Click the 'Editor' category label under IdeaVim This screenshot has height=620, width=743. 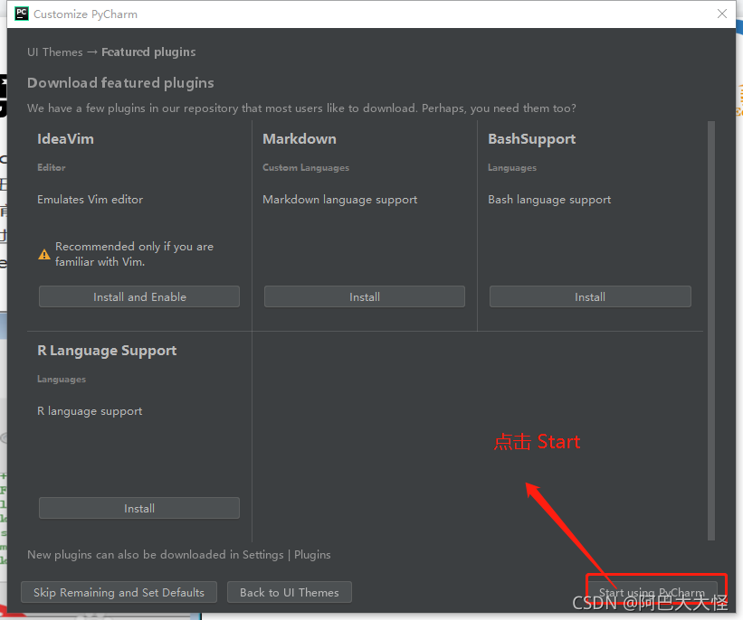pyautogui.click(x=52, y=167)
